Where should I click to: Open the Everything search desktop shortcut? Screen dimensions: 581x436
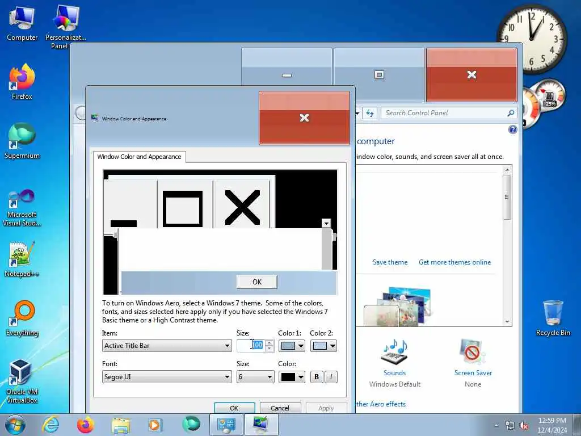coord(22,318)
